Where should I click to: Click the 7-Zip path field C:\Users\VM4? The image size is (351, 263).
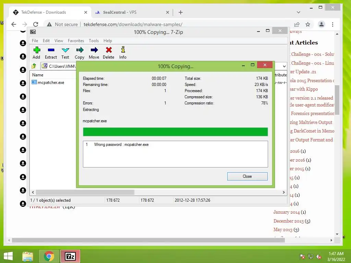[62, 66]
